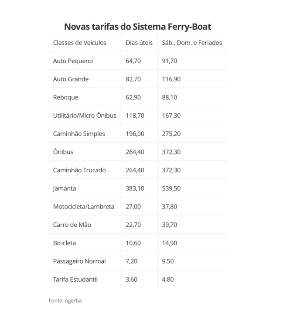Select the 'Ônibus' row label

[x=63, y=152]
